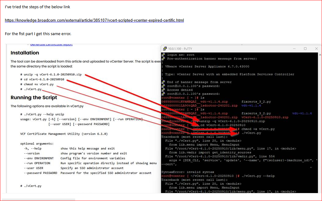This screenshot has width=322, height=201.
Task: Click "from lib.vmdir import get_identity_sources"
Action: (x=210, y=152)
